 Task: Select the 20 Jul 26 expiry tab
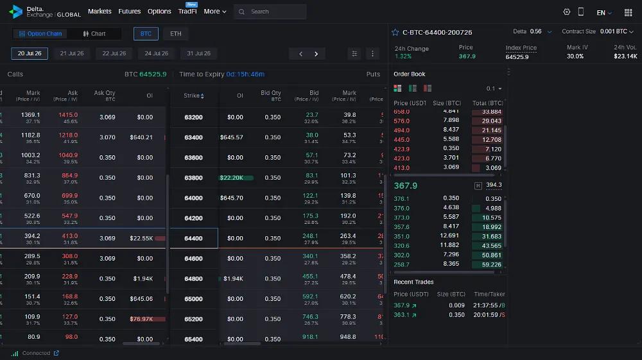30,54
